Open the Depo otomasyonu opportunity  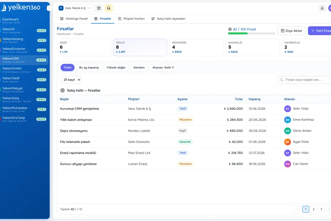click(194, 131)
